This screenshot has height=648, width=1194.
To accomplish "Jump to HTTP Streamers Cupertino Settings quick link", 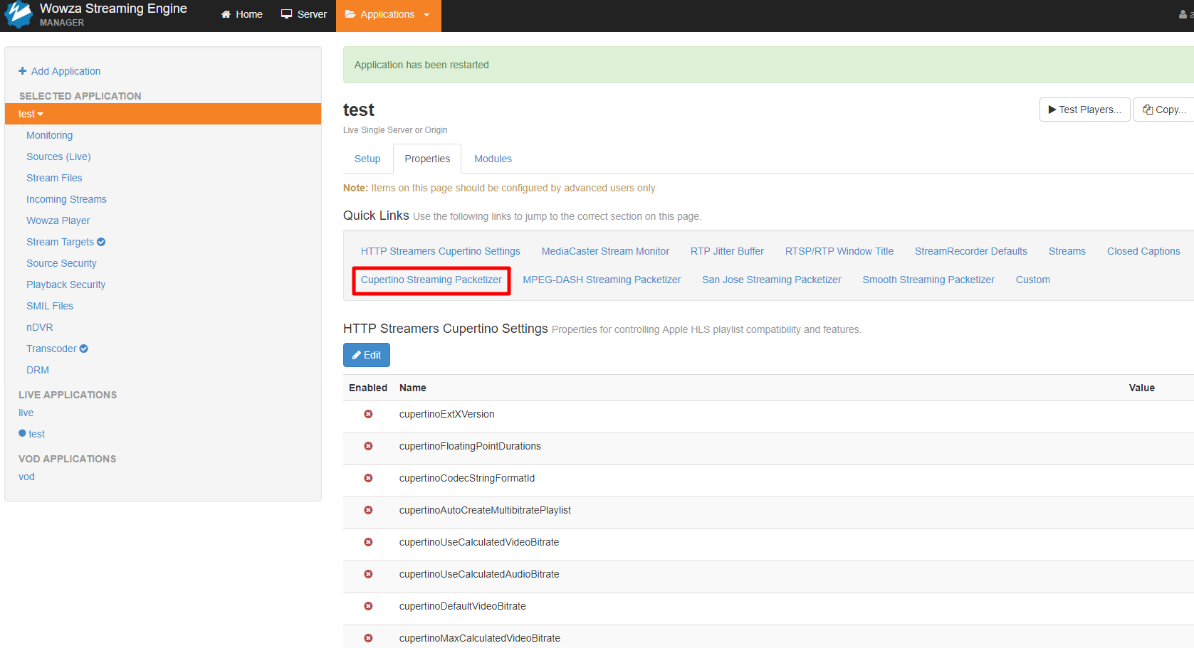I will [440, 251].
